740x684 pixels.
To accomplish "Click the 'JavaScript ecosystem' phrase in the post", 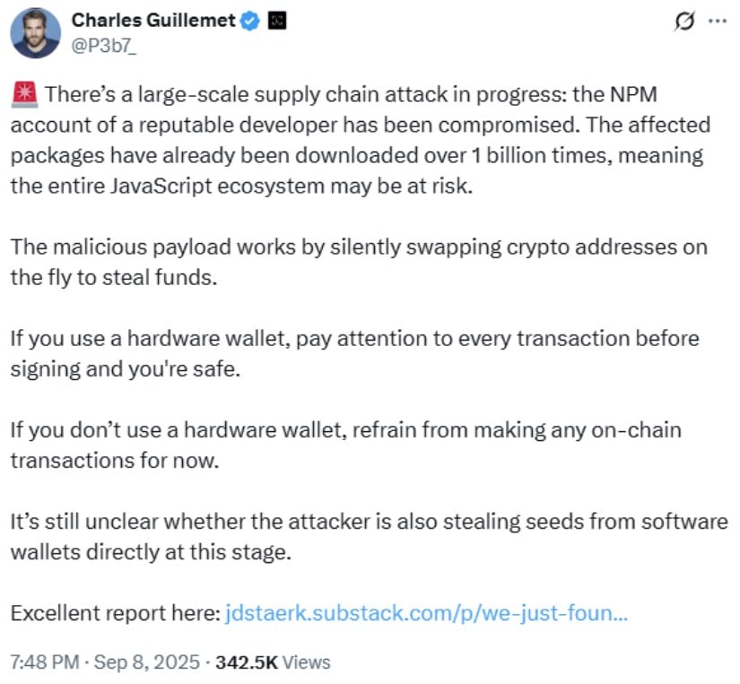I will click(218, 186).
